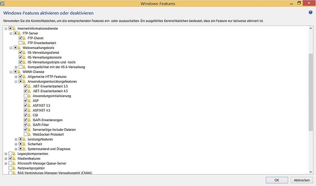The height and width of the screenshot is (186, 316).
Task: Enable the FTP-Erweiterbarkeit checkbox
Action: (x=20, y=43)
